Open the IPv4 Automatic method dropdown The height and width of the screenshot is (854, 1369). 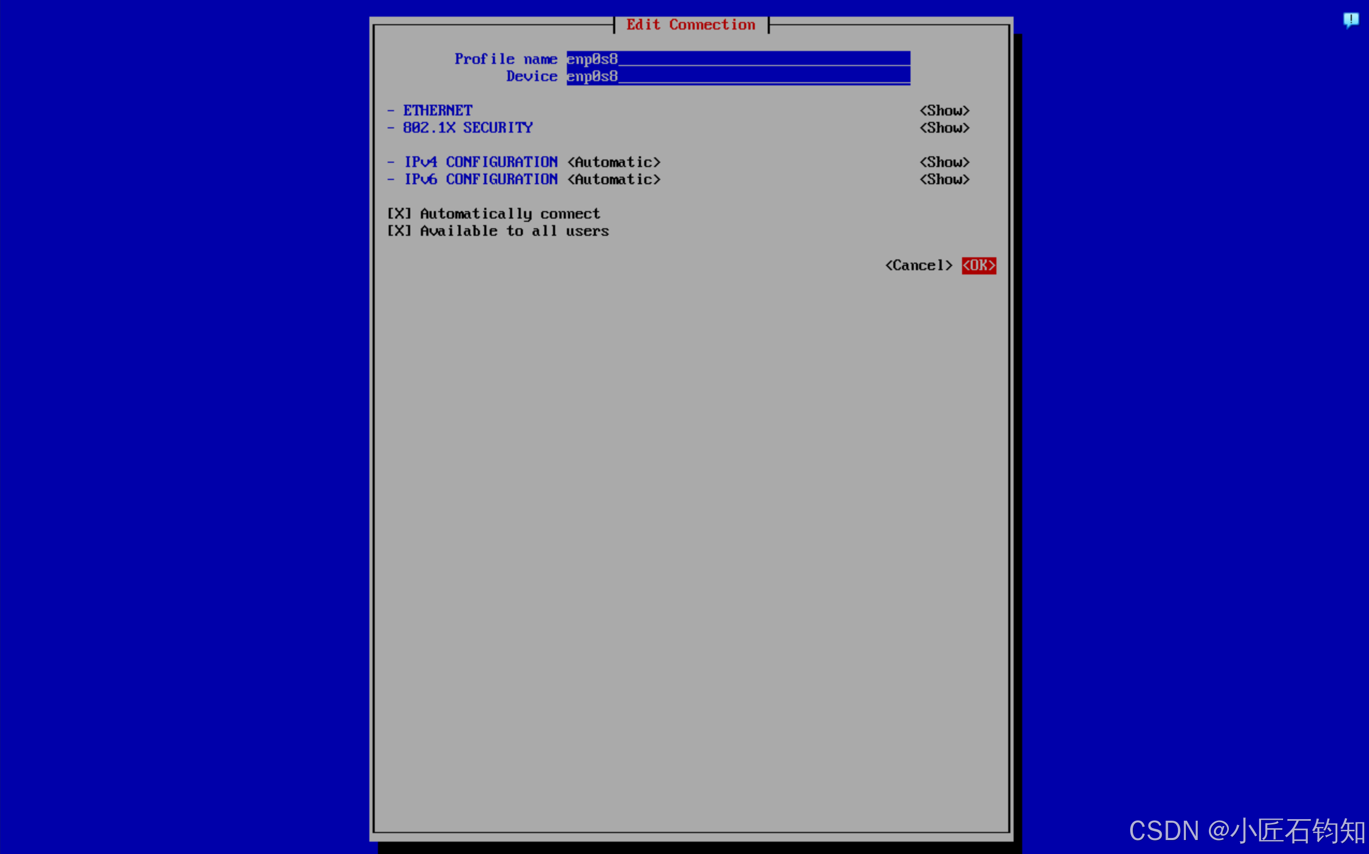click(614, 163)
